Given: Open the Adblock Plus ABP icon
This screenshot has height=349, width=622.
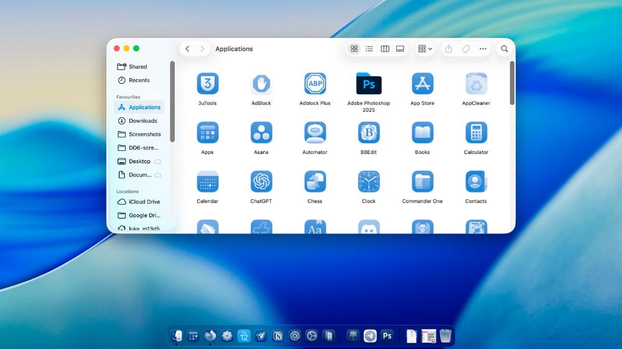Looking at the screenshot, I should pyautogui.click(x=315, y=84).
